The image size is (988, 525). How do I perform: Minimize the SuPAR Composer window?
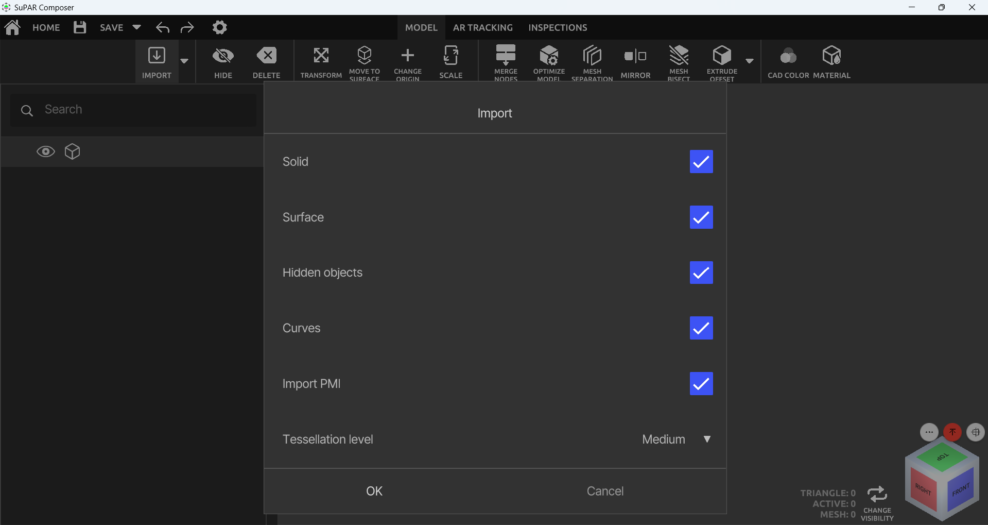point(912,7)
